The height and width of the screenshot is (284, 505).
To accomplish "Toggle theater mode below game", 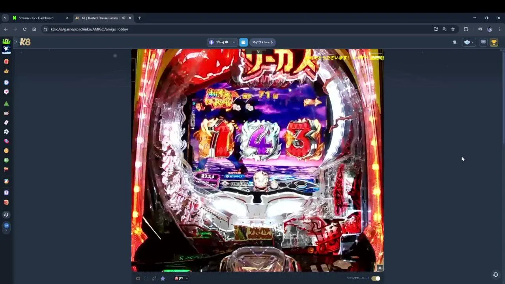I will [x=138, y=278].
